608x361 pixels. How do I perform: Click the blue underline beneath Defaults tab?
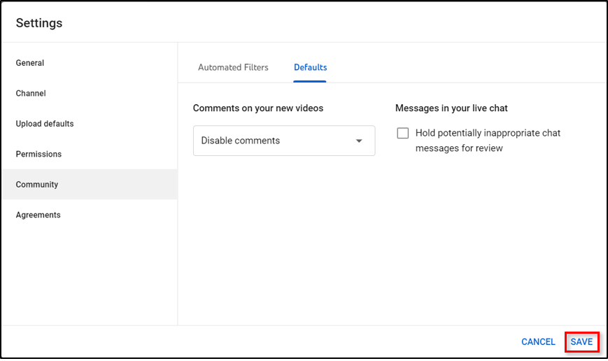click(310, 81)
